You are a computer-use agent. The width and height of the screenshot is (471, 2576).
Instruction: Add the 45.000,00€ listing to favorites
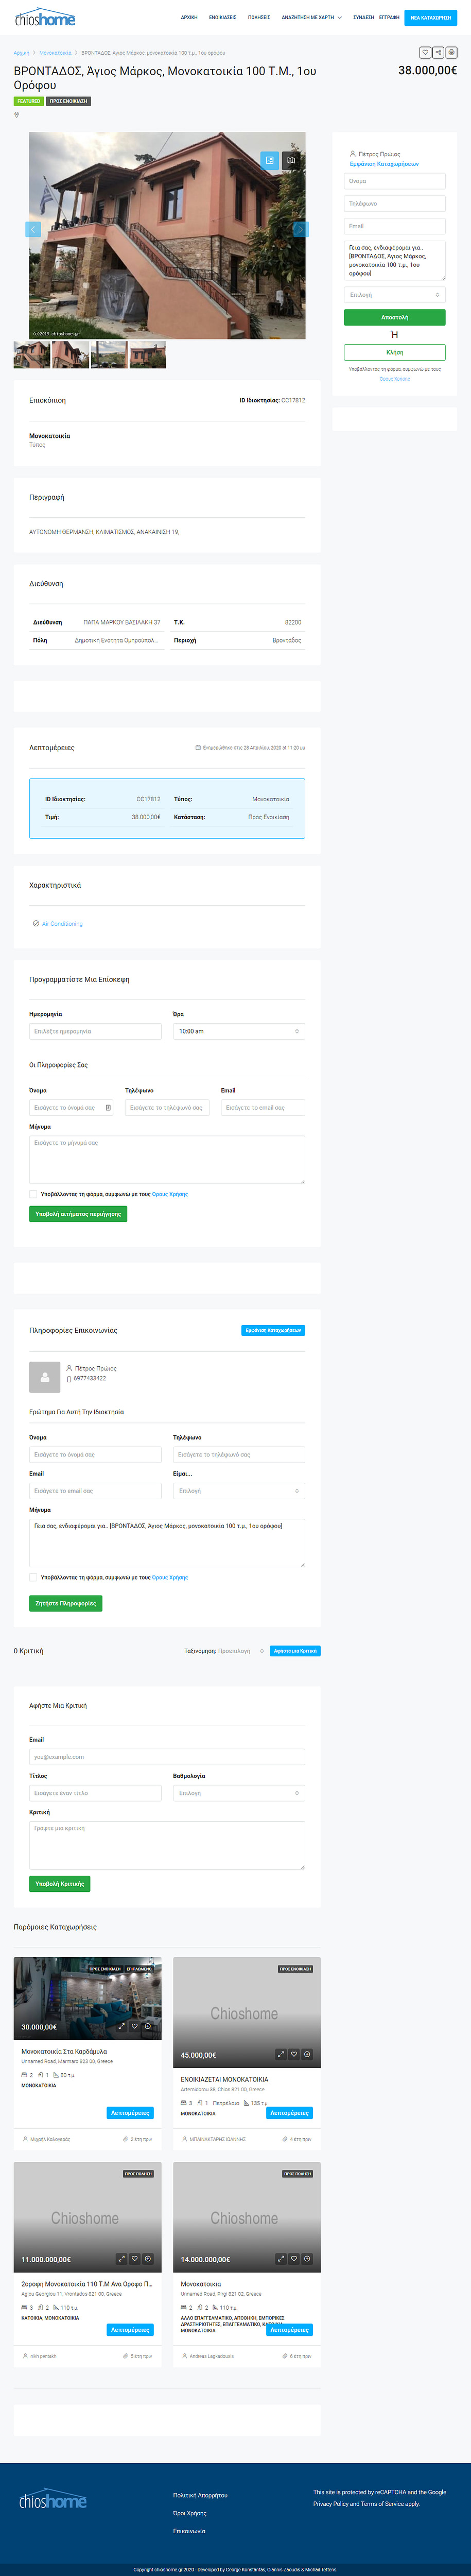(294, 2054)
